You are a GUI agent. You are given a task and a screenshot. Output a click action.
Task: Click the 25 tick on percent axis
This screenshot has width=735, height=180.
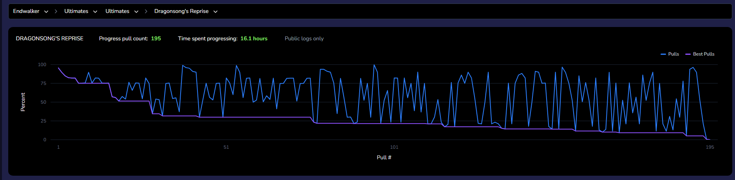[43, 121]
